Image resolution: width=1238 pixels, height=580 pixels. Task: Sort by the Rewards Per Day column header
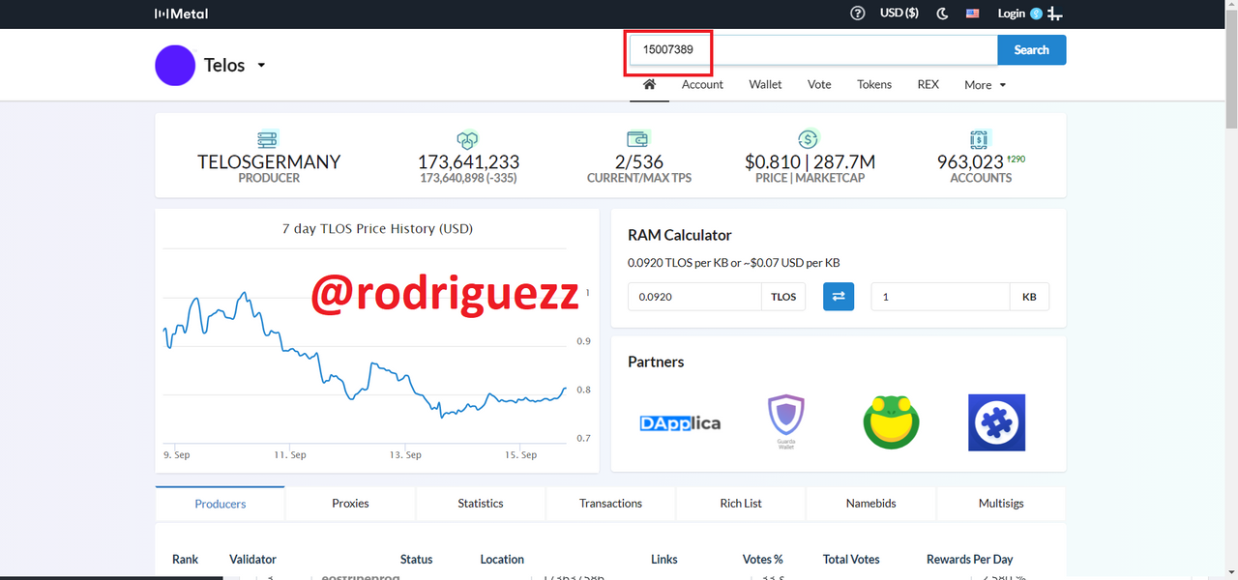pos(969,560)
